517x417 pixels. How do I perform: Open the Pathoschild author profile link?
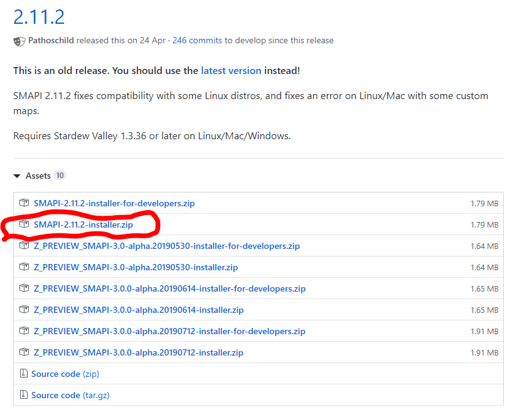(51, 40)
